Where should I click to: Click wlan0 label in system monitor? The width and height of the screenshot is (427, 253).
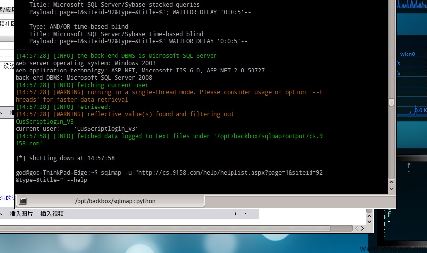pos(408,54)
